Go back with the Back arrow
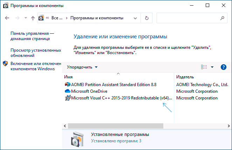Image resolution: width=232 pixels, height=150 pixels. (7, 18)
